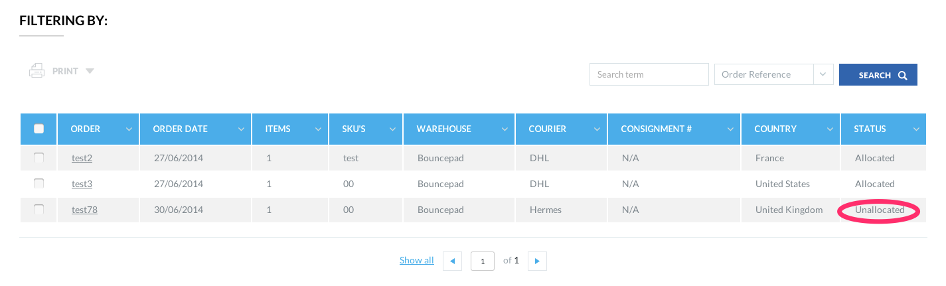Expand the Print options arrow
946x286 pixels.
pyautogui.click(x=90, y=71)
